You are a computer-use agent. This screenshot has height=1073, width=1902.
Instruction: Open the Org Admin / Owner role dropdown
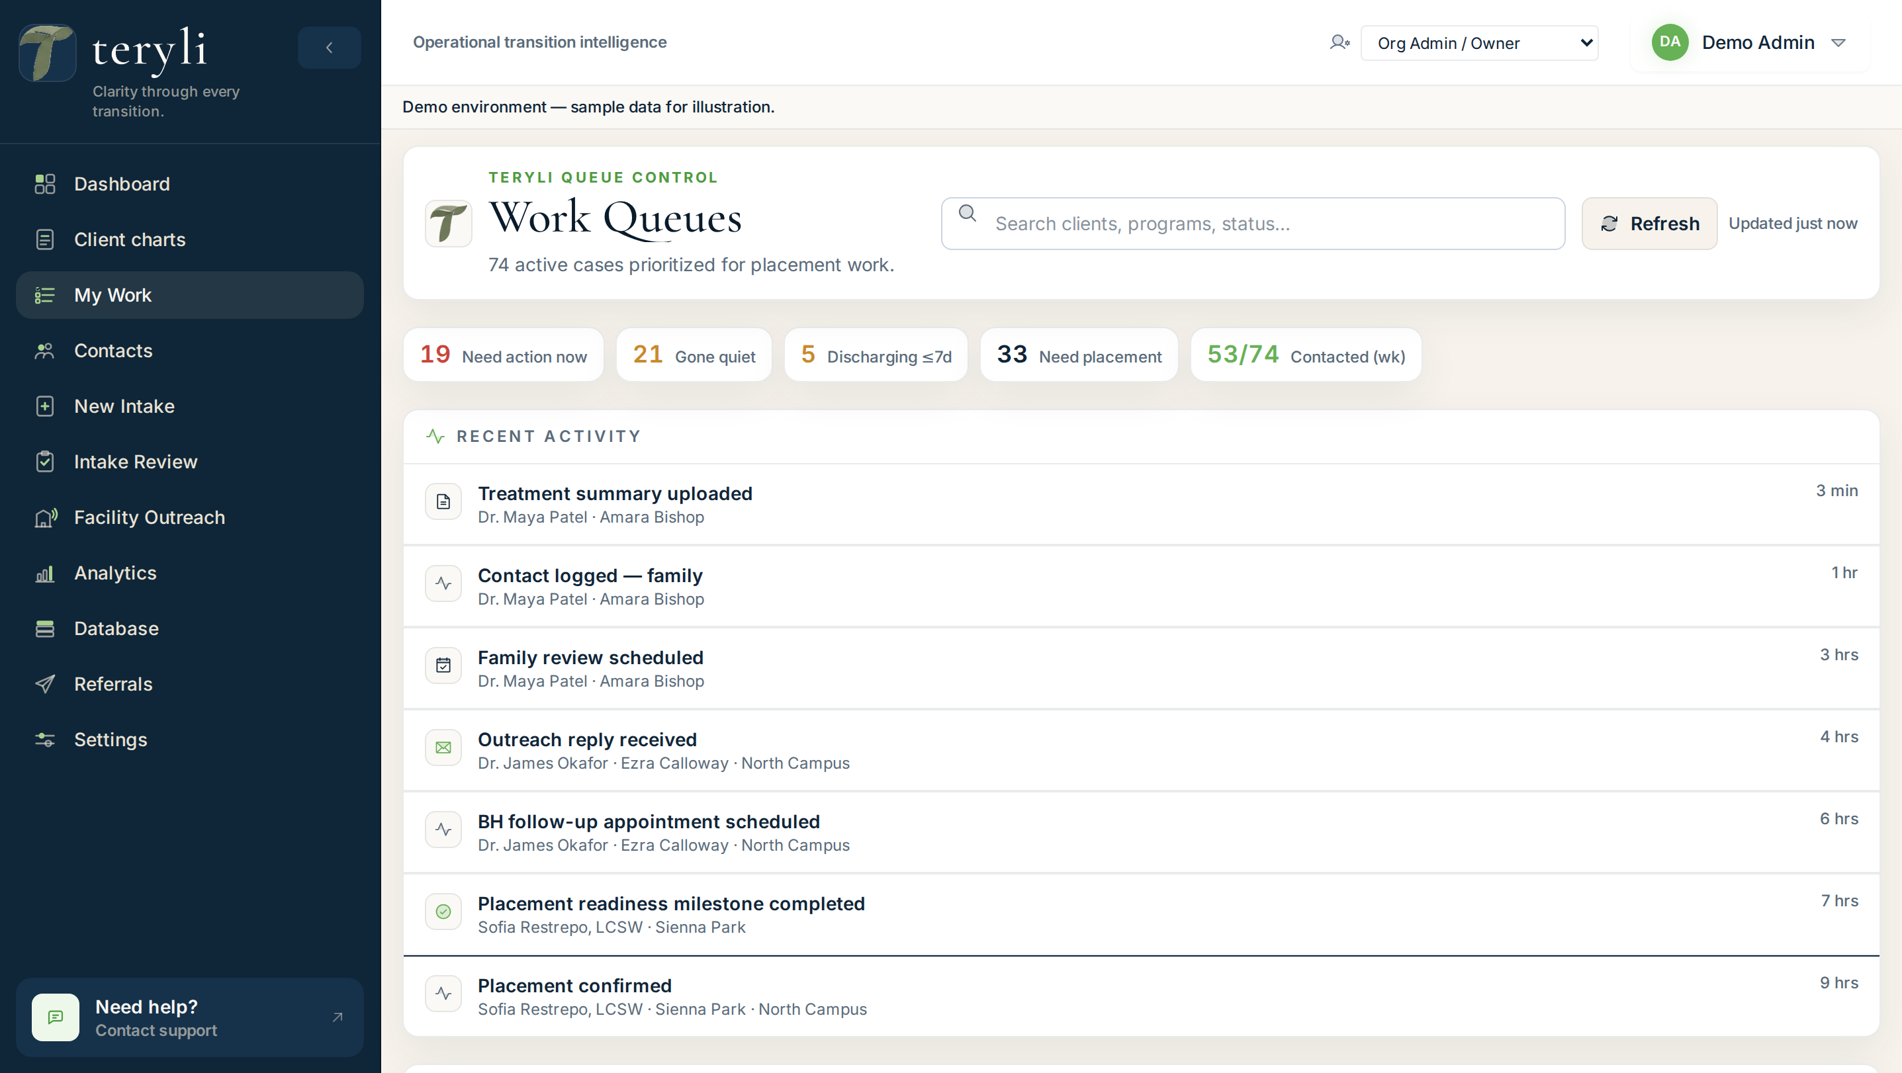(x=1479, y=43)
